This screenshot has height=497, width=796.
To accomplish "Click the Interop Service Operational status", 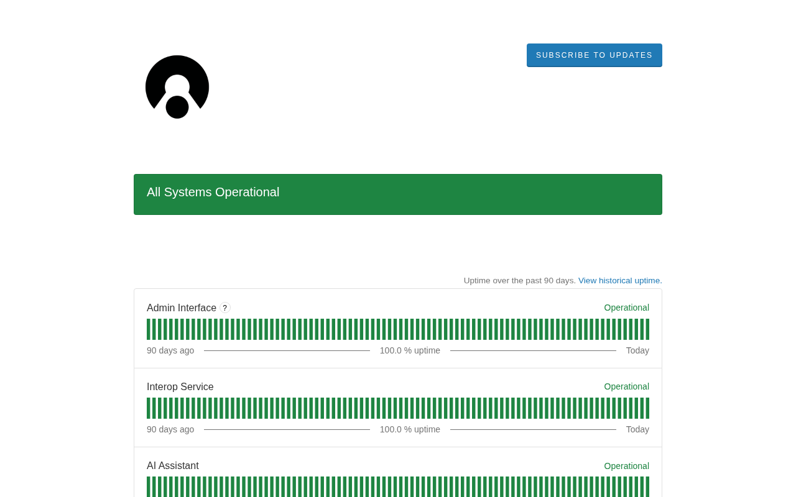I will [x=626, y=386].
